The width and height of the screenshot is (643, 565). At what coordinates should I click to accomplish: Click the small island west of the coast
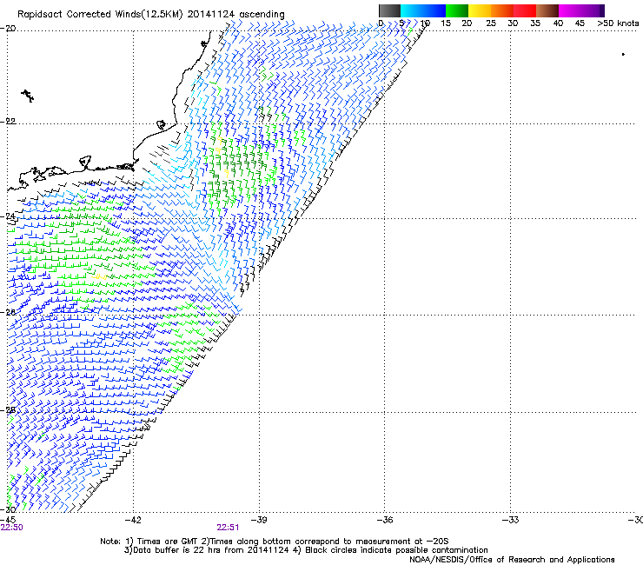click(x=28, y=96)
